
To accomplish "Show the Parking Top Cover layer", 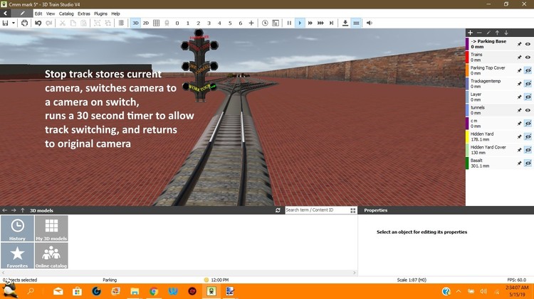I will click(528, 71).
